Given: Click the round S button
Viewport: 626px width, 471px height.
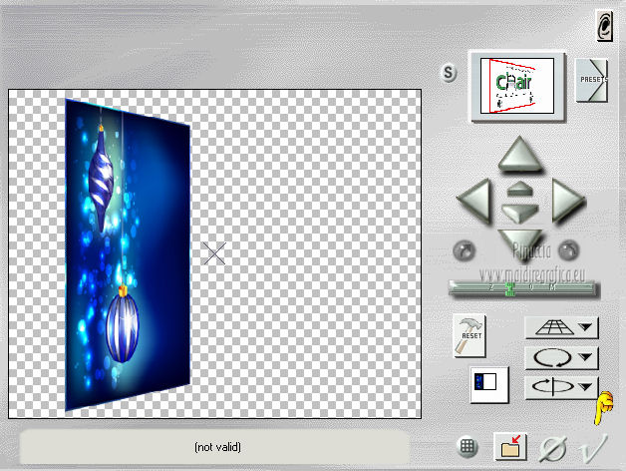Looking at the screenshot, I should (449, 73).
